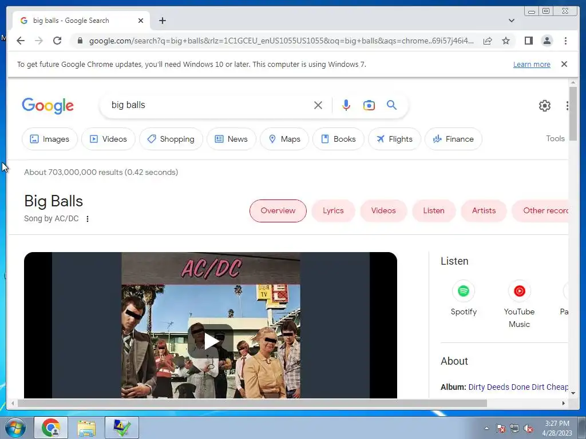The width and height of the screenshot is (586, 439).
Task: Open a new tab
Action: (162, 21)
